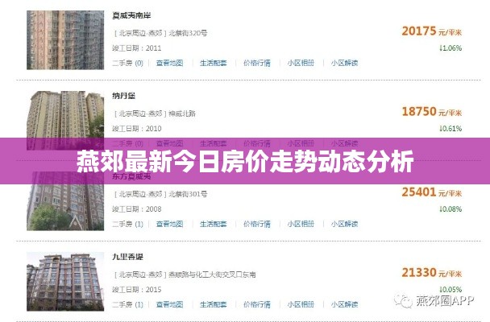Click the 纳丹堡 building thumbnail
This screenshot has width=490, height=322.
[65, 114]
